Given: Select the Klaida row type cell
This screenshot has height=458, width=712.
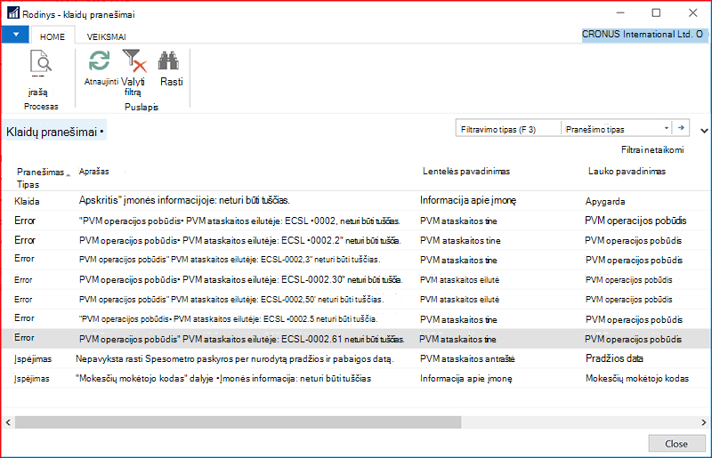Looking at the screenshot, I should tap(27, 202).
